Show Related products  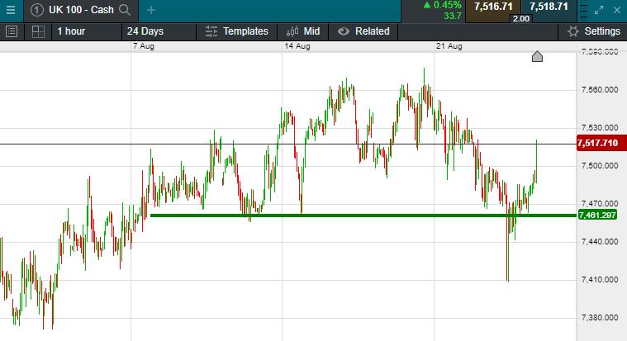363,31
